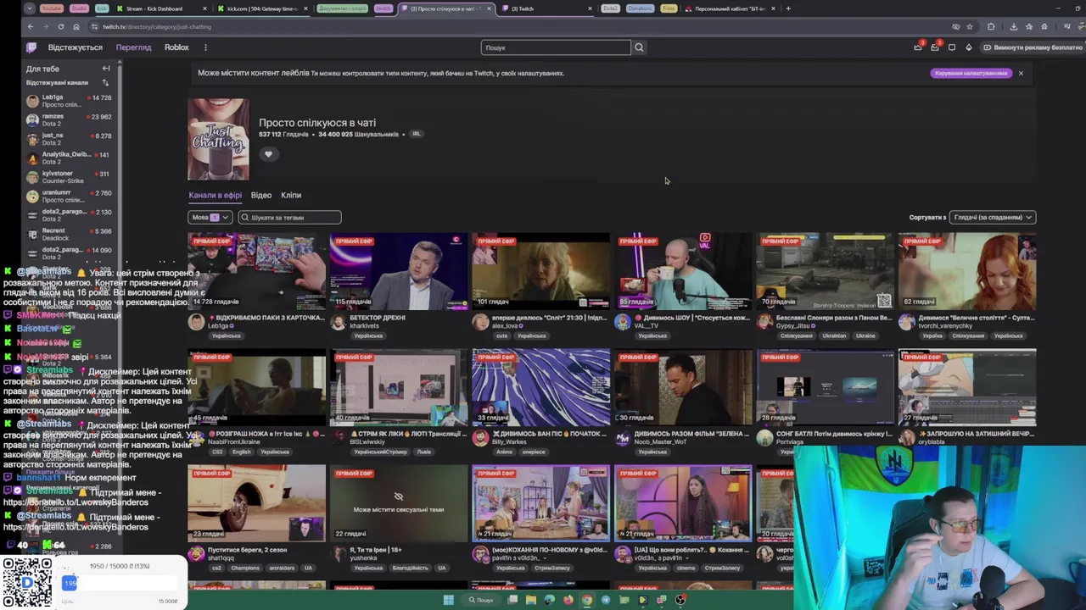
Task: Click the Just Chatting category cover image
Action: coord(218,139)
